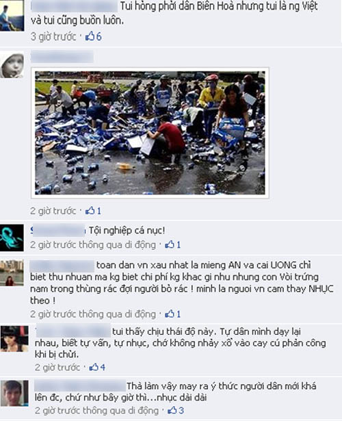
Task: Click like thumb on 'Tội nghiệp cá nục!' comment
Action: coord(170,244)
